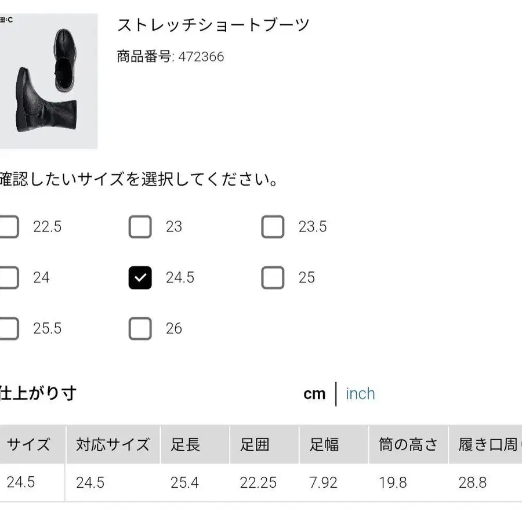
Task: Select size 23.5 to compare measurements
Action: 273,227
